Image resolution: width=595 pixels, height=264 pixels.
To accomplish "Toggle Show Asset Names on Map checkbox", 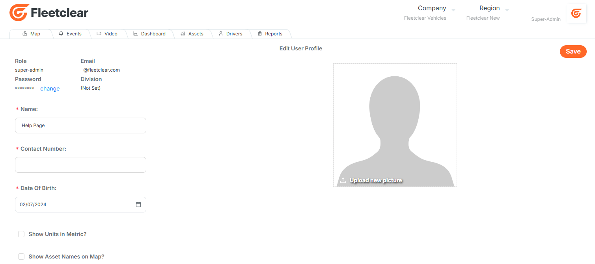I will (21, 257).
